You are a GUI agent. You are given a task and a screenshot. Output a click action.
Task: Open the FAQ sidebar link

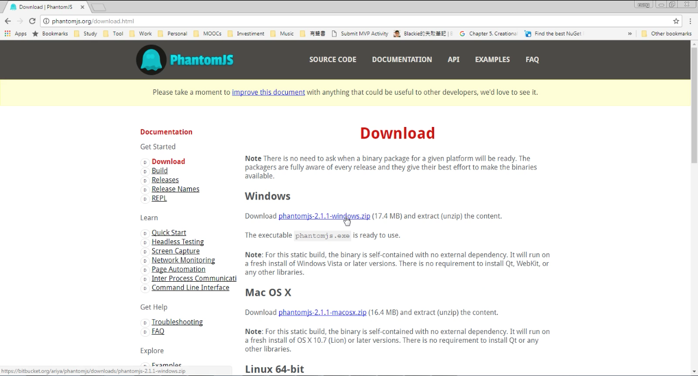coord(158,332)
